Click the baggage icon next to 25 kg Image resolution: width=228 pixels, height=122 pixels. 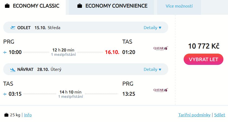[x=6, y=115]
